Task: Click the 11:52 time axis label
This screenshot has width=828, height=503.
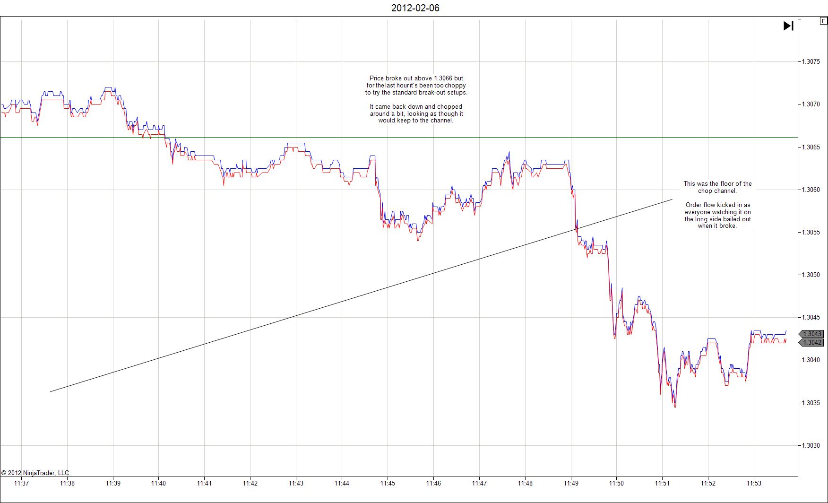Action: click(x=708, y=483)
